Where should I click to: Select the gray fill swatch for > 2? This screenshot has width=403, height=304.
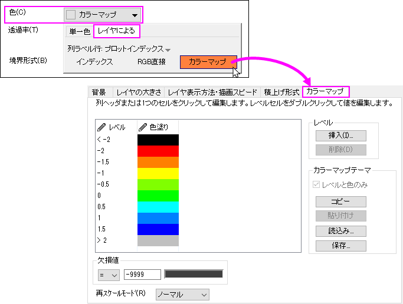[158, 240]
